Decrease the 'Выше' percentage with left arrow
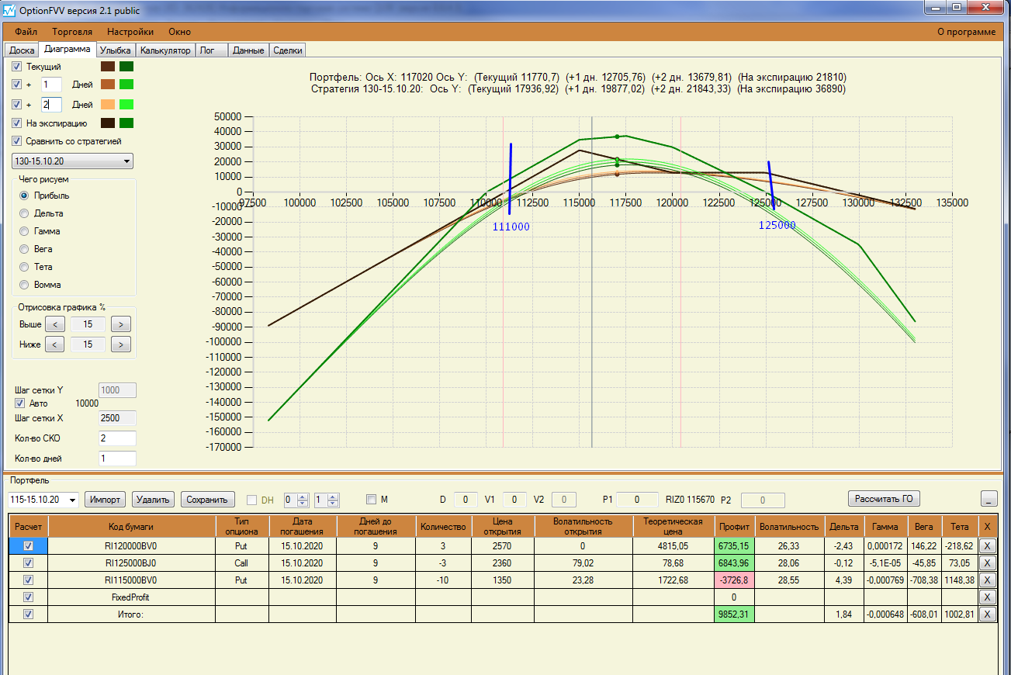 pos(54,324)
